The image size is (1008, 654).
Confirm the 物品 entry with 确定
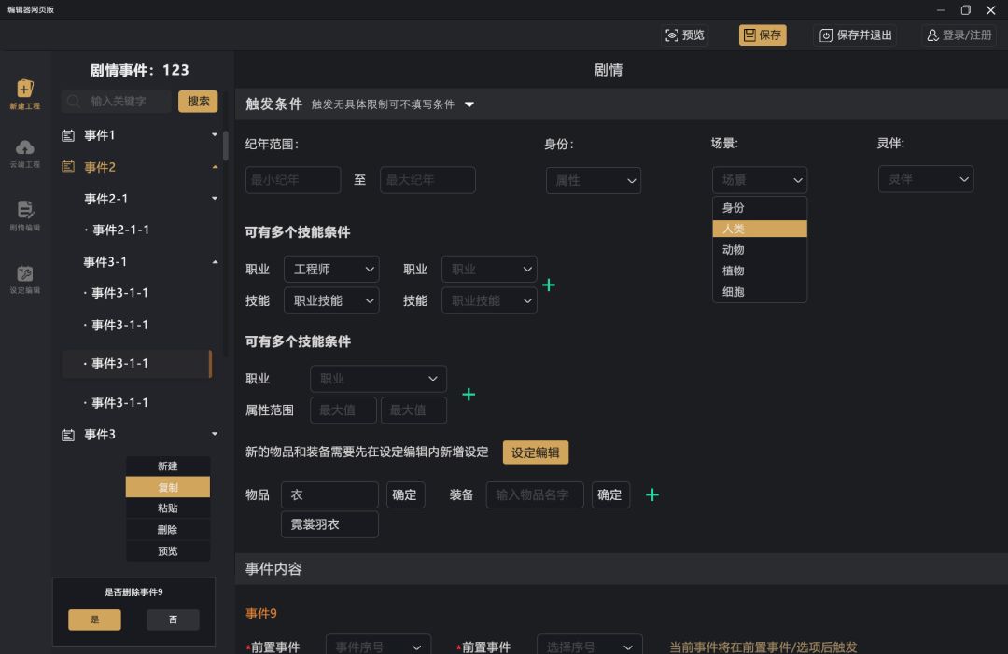point(404,494)
